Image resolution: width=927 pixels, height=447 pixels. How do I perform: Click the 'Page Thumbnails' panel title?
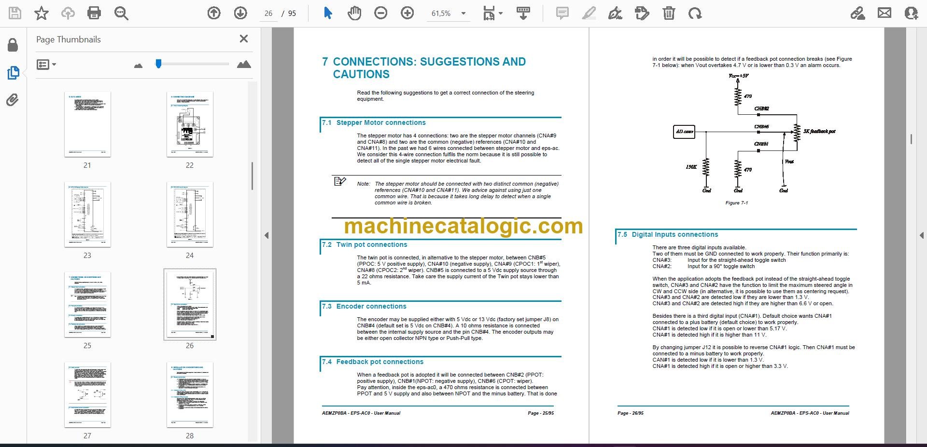pos(69,40)
